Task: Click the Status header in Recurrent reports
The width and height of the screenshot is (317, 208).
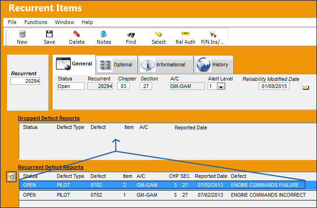Action: [30, 176]
